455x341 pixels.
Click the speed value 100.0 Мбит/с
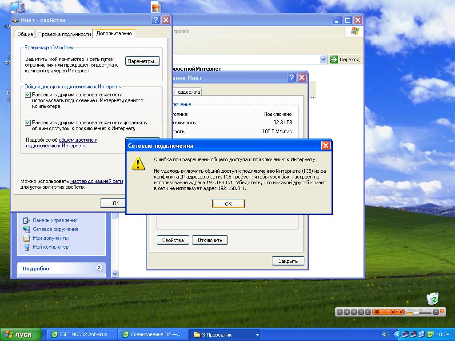coord(277,131)
